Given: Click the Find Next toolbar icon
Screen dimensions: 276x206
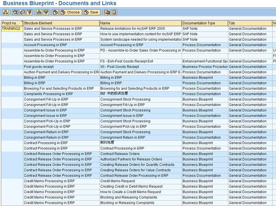Looking at the screenshot, I should [x=22, y=12].
